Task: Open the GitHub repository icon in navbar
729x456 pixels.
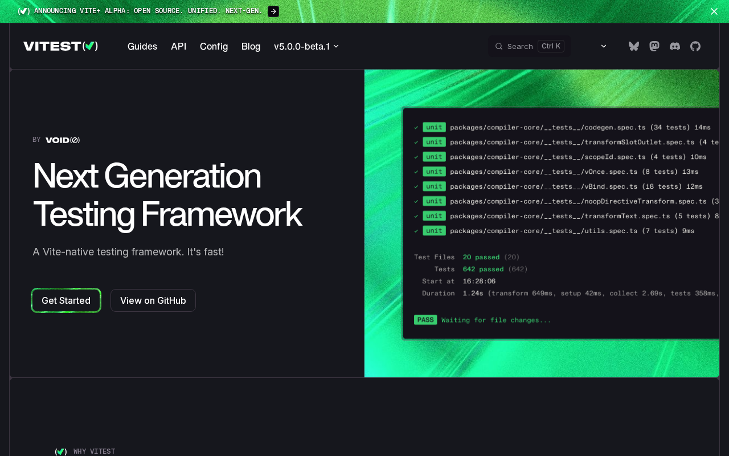Action: tap(695, 46)
